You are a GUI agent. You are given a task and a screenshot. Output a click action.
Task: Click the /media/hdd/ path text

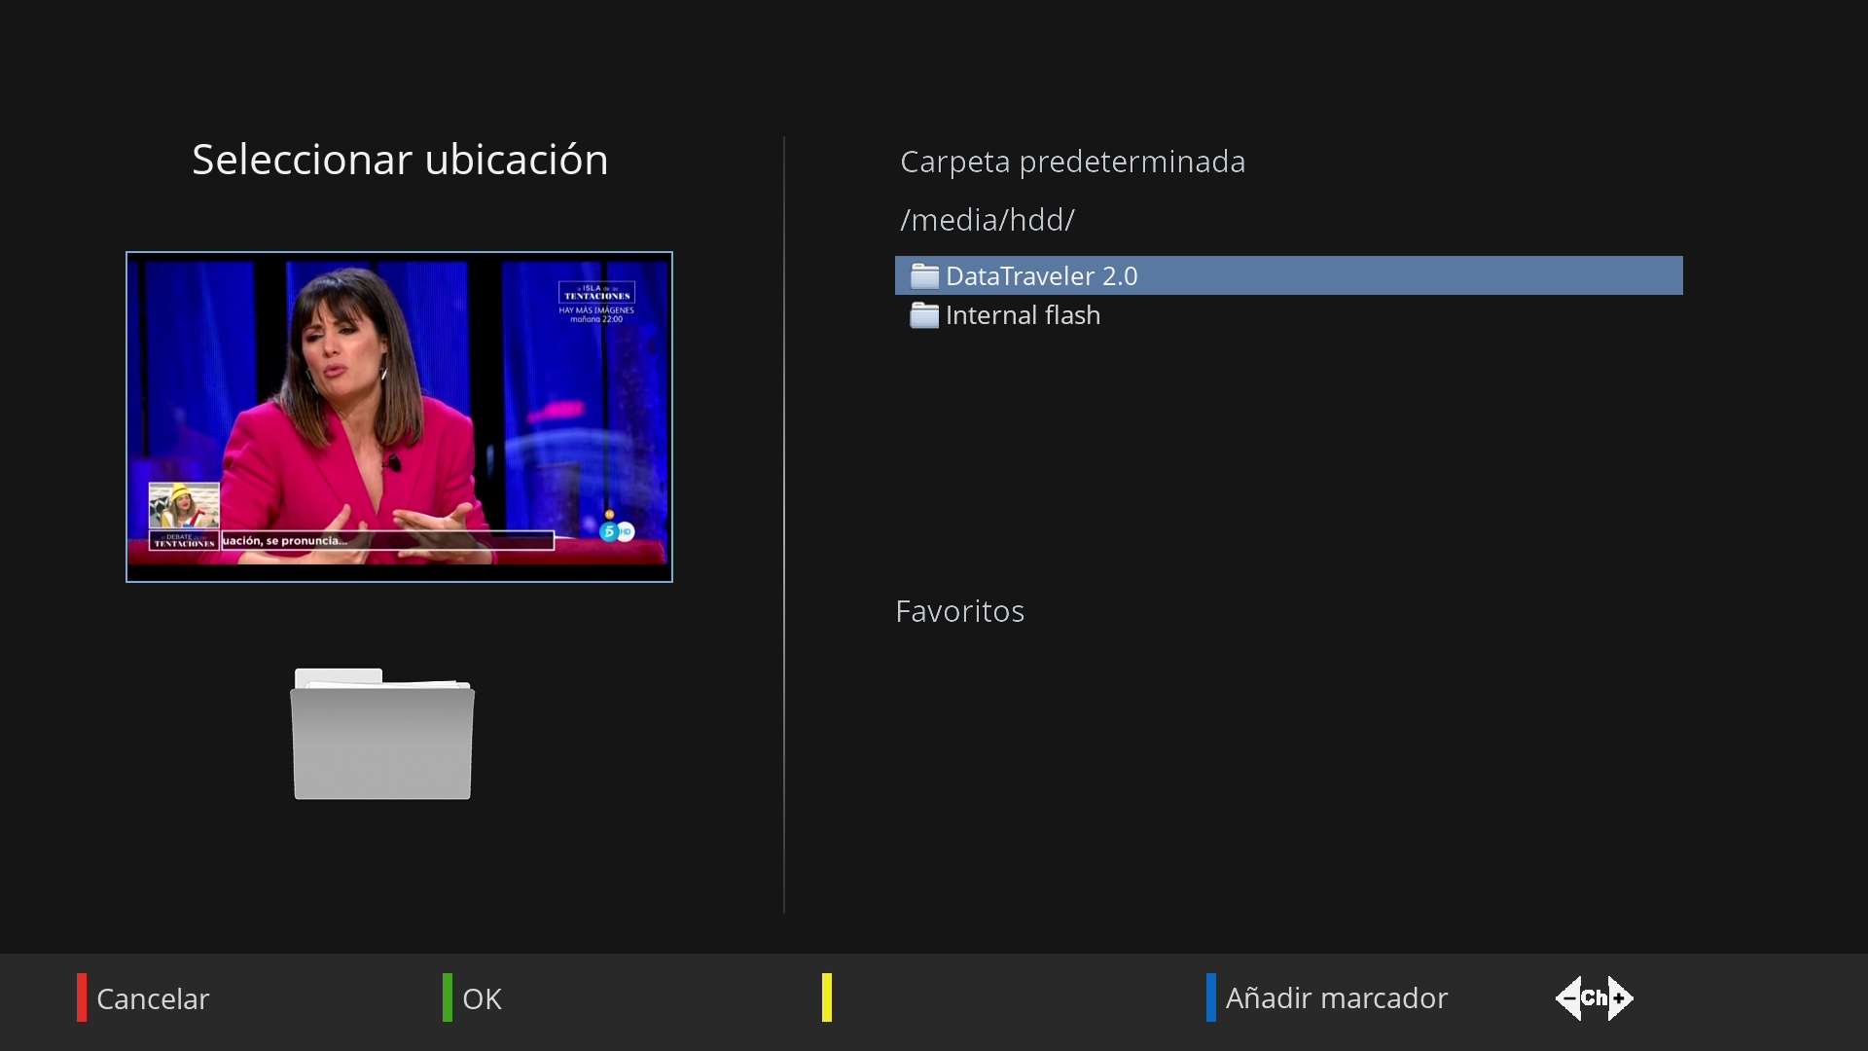[x=987, y=220]
